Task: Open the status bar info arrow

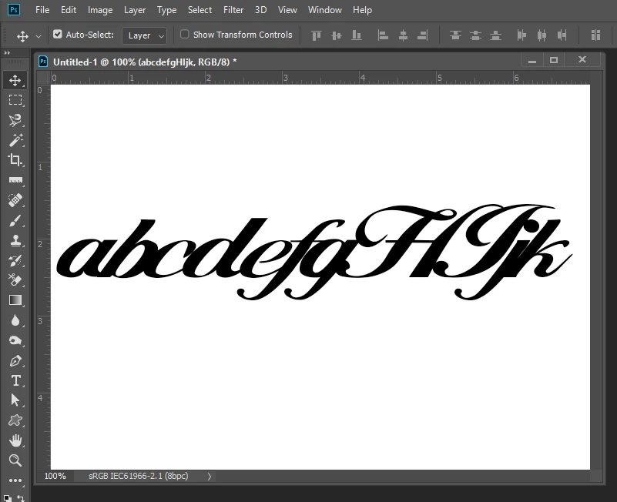Action: coord(210,477)
